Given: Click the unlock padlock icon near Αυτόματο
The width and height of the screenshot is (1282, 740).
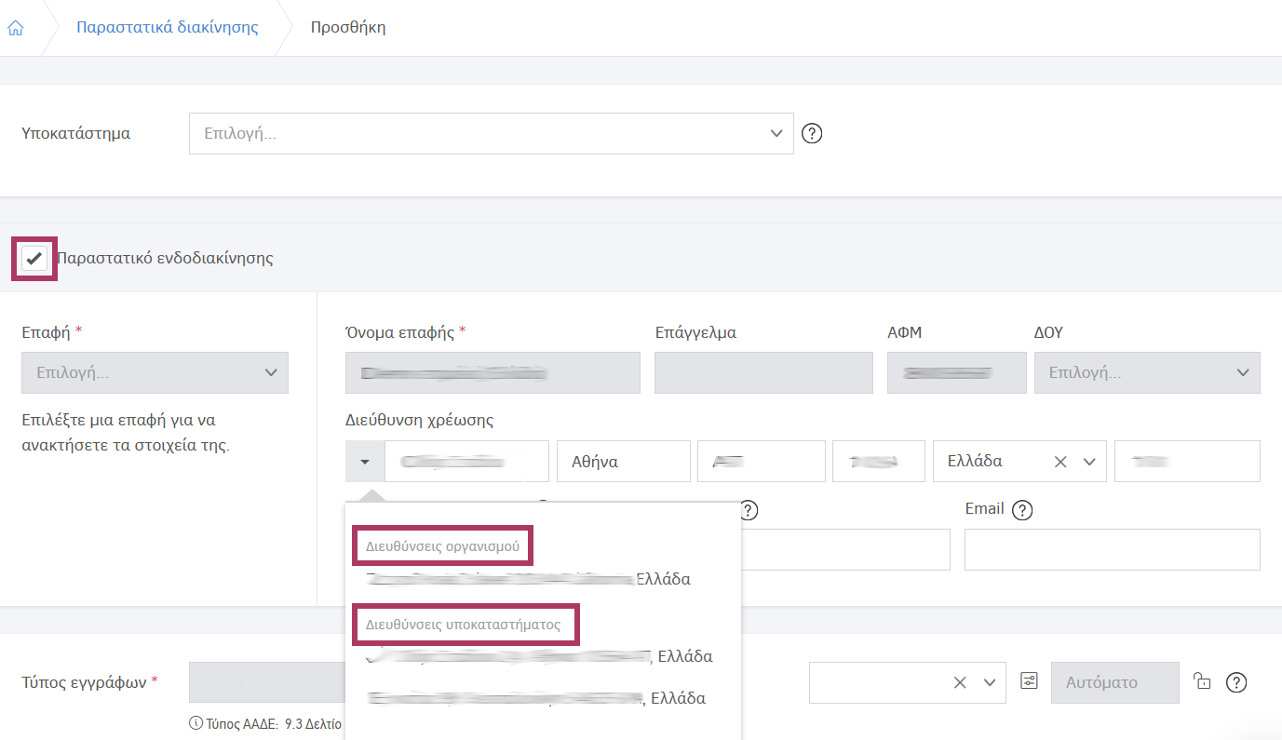Looking at the screenshot, I should click(x=1203, y=681).
